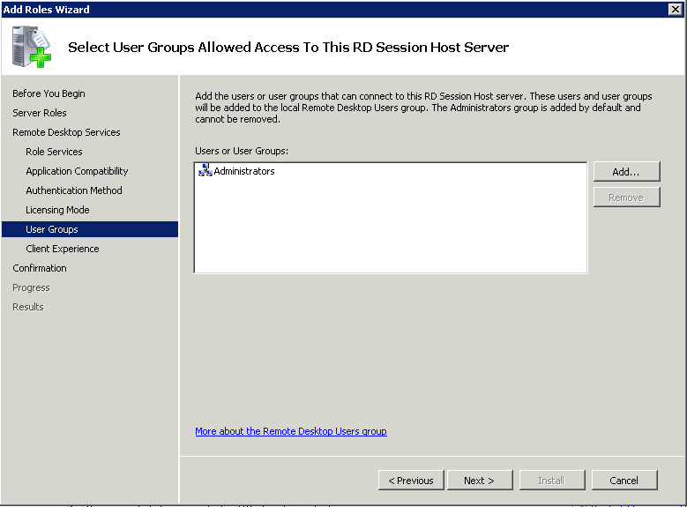Go to the Server Roles page

40,113
